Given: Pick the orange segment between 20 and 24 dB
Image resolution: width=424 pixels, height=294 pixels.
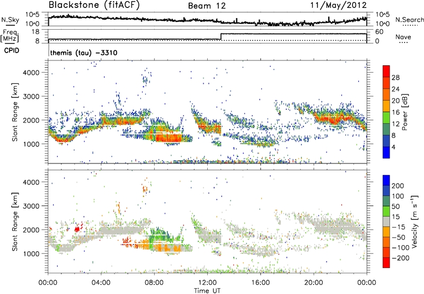Looking at the screenshot, I should pos(386,95).
